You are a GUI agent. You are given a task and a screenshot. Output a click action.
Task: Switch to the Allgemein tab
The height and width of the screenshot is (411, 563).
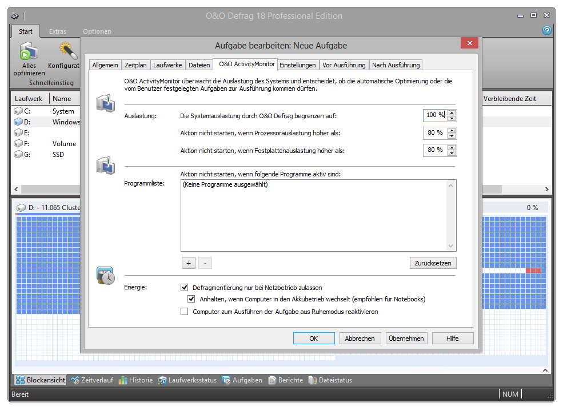(105, 65)
